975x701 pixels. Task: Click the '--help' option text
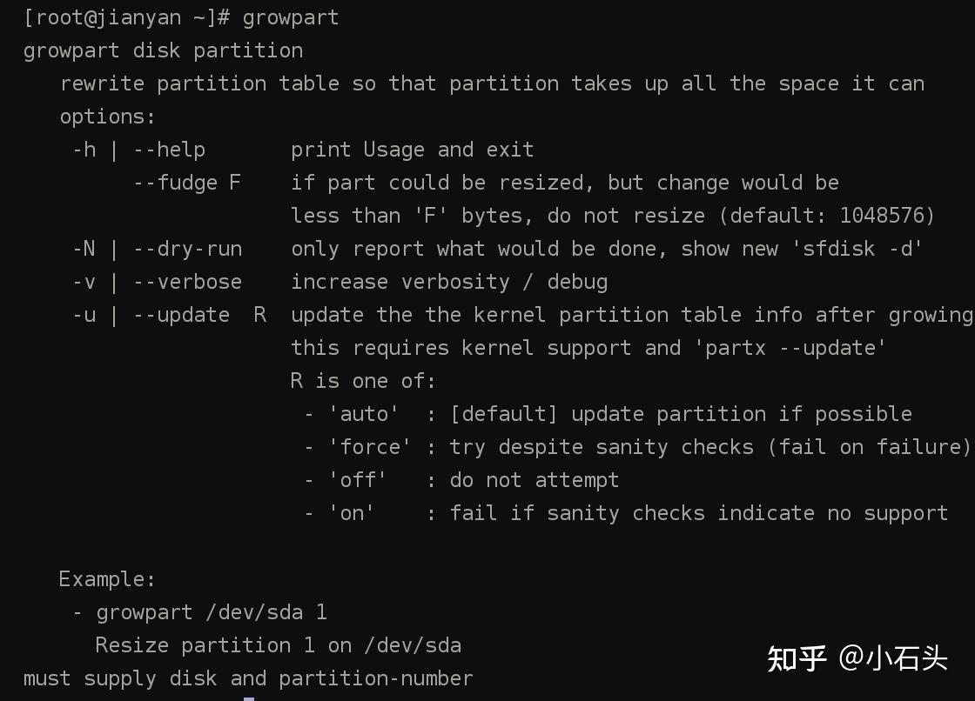[169, 150]
